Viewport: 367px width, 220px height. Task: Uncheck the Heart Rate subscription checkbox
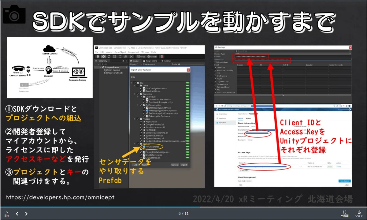(x=215, y=68)
